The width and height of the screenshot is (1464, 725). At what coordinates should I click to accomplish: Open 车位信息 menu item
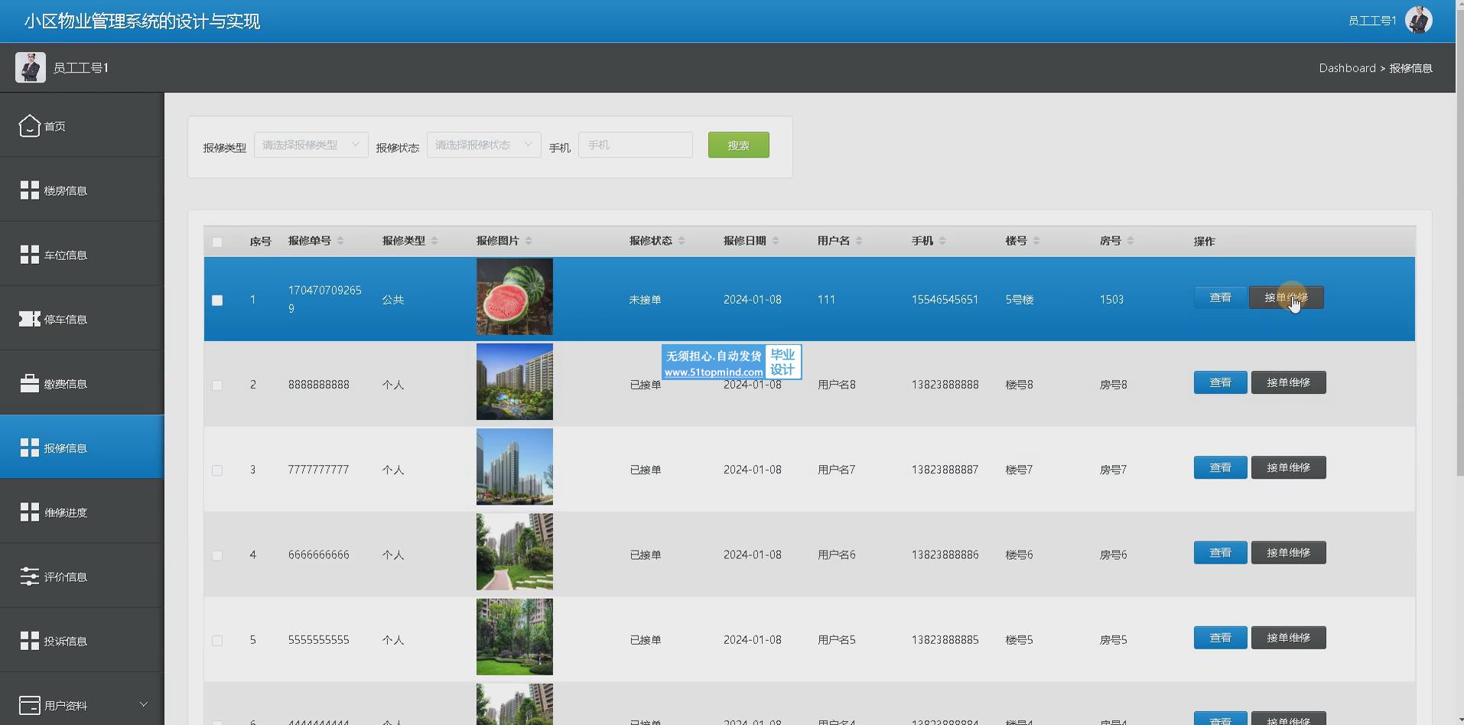[x=82, y=255]
